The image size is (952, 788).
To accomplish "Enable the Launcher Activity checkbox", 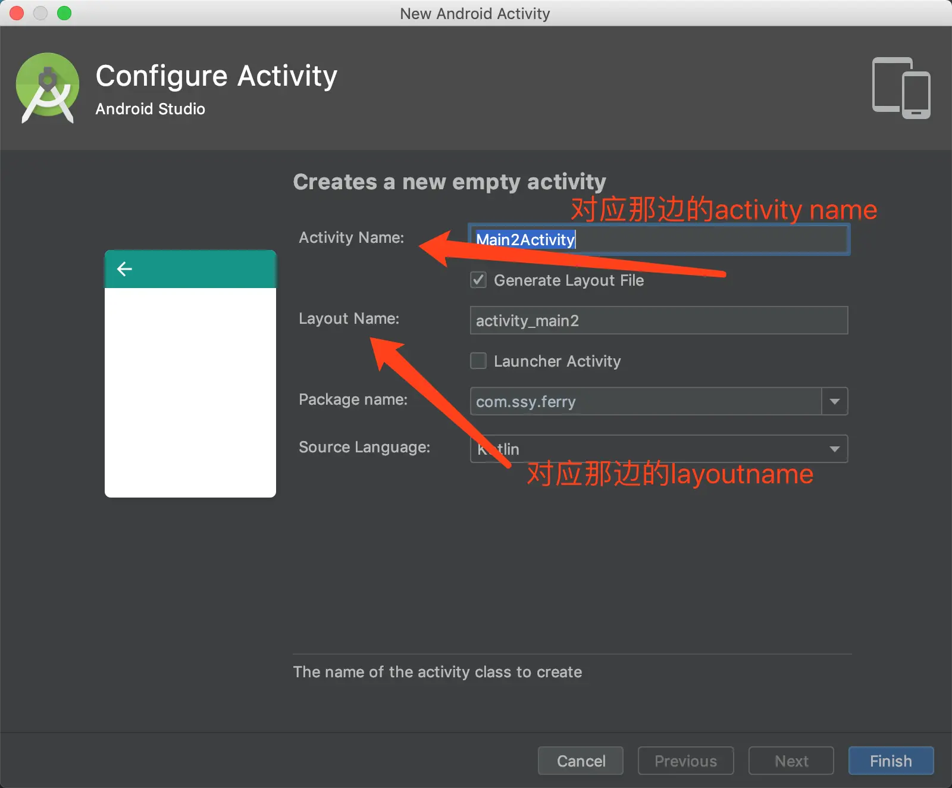I will pyautogui.click(x=478, y=361).
